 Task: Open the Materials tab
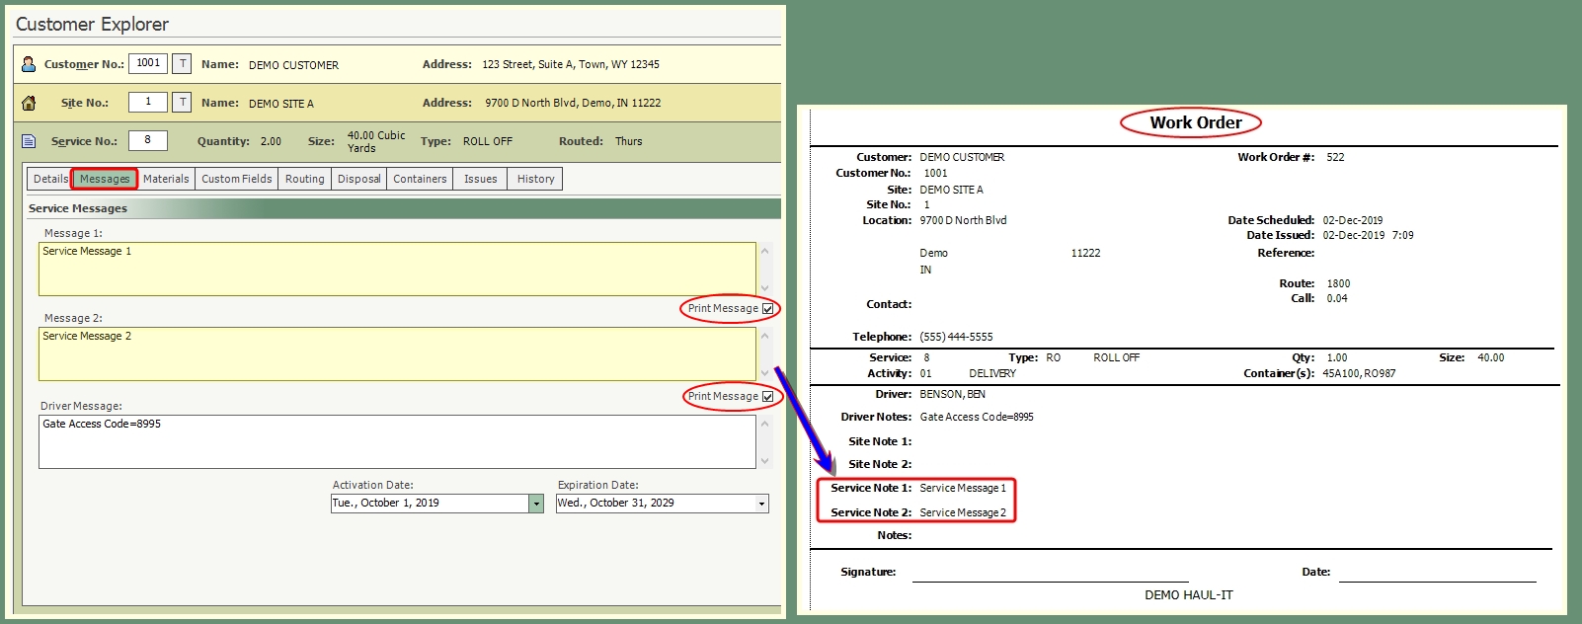166,179
